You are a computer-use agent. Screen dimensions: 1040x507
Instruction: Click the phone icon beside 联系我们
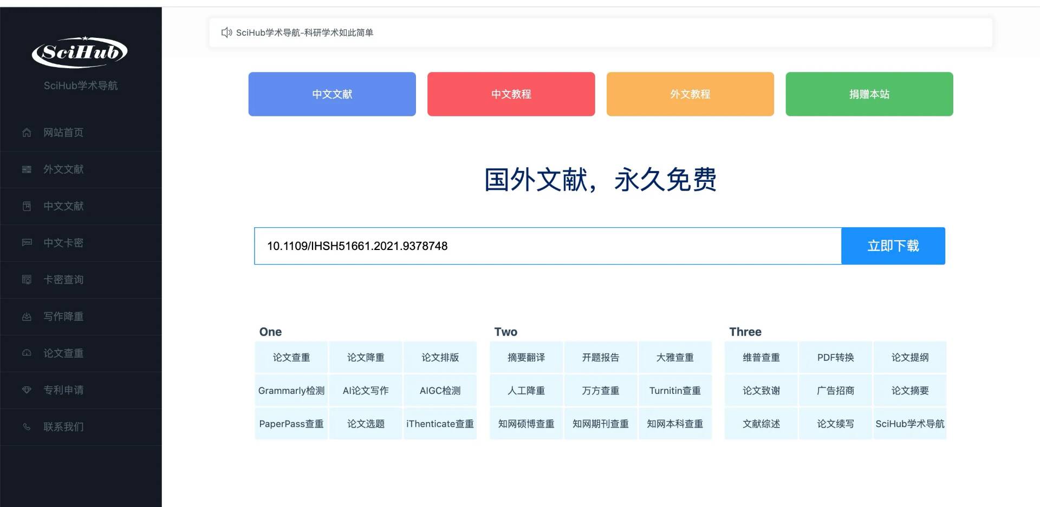click(x=27, y=427)
